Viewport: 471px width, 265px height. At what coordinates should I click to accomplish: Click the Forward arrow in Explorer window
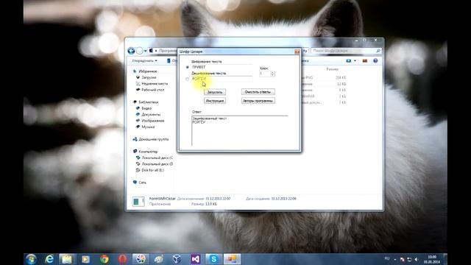click(139, 51)
